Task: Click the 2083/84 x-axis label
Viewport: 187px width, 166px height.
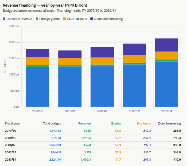Action: click(x=167, y=111)
